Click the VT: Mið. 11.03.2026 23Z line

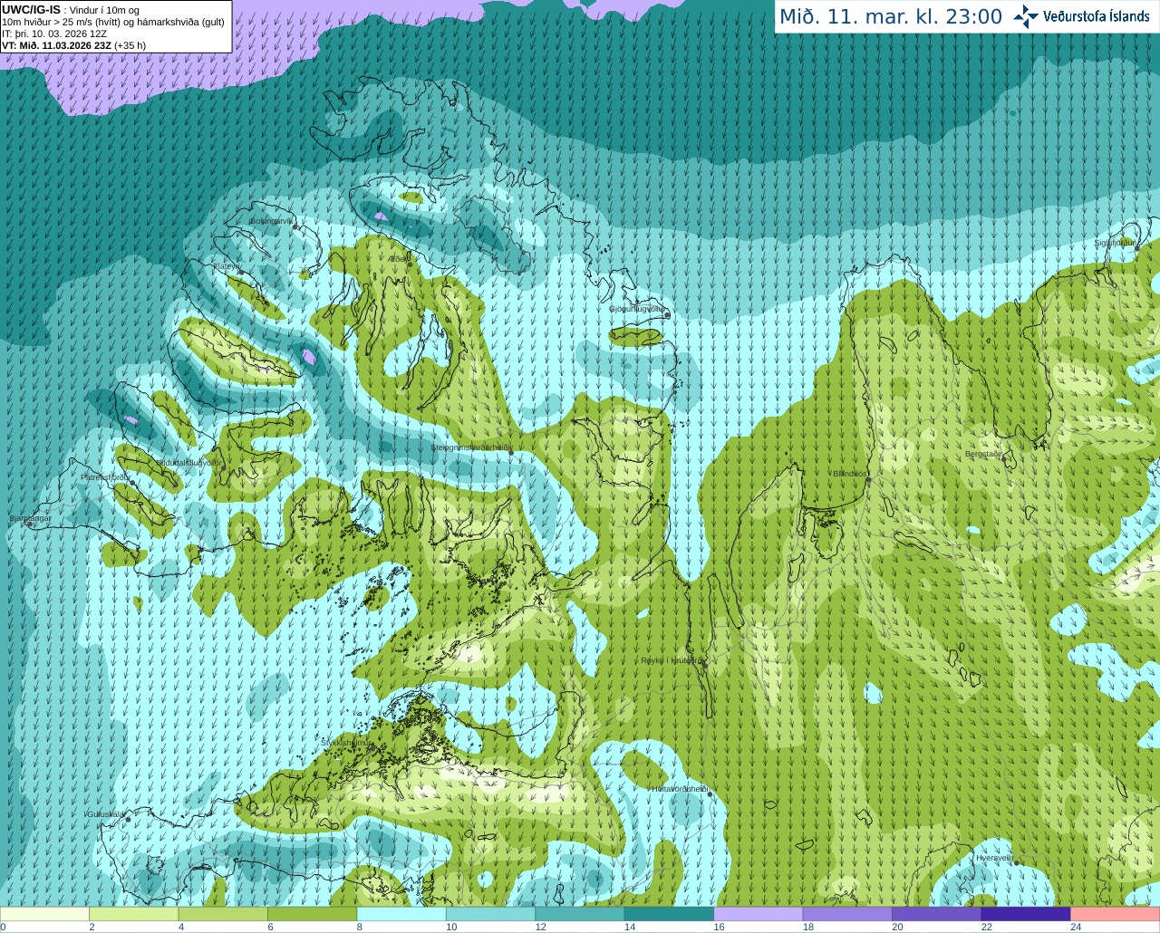(x=73, y=45)
